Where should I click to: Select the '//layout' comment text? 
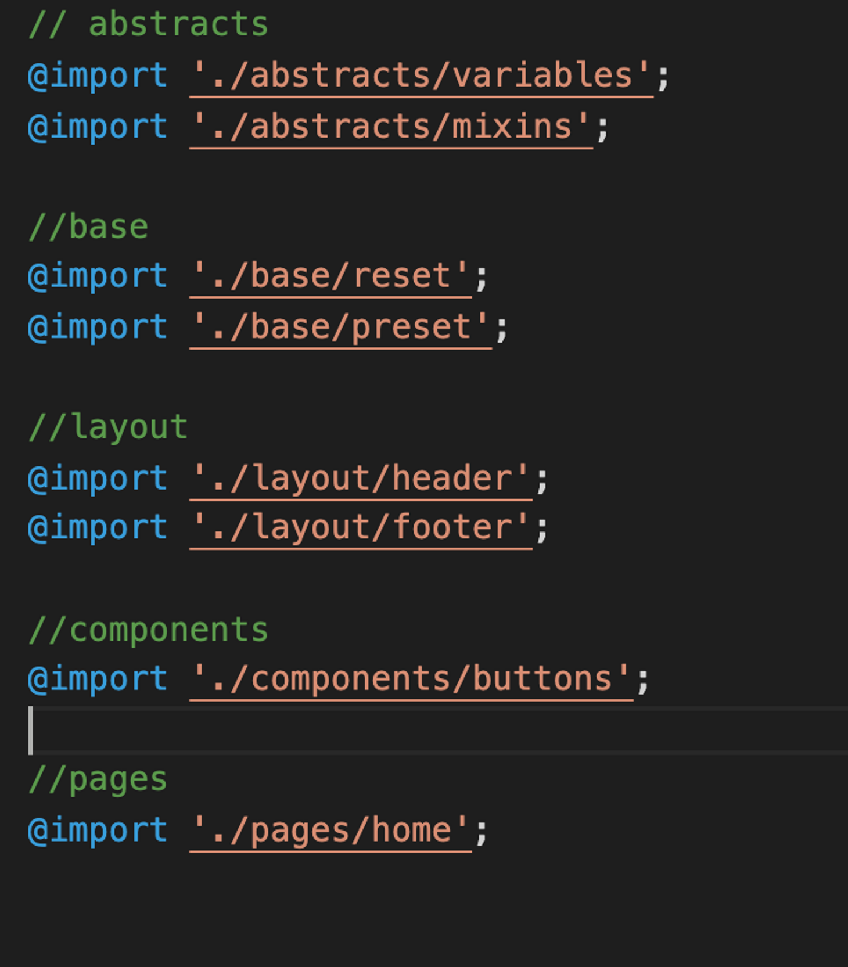(108, 427)
